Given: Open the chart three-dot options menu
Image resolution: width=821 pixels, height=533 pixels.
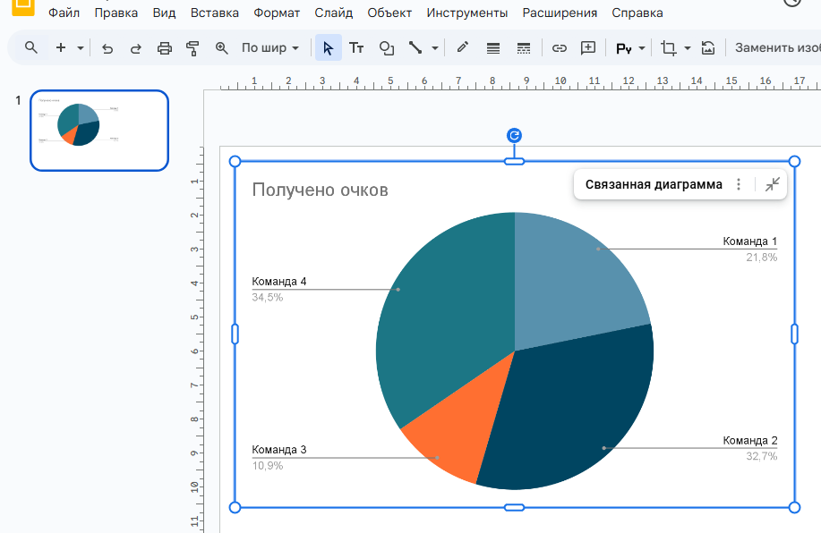Looking at the screenshot, I should 739,184.
